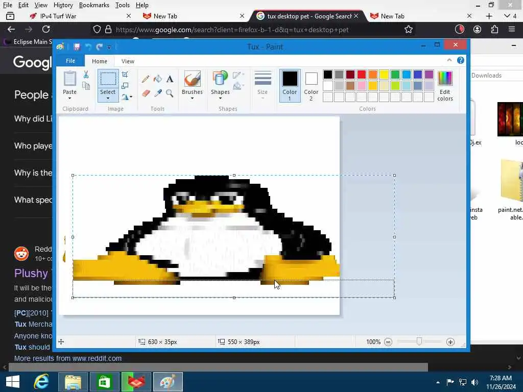This screenshot has height=392, width=523.
Task: Select the Color picker eyedropper tool
Action: (158, 93)
